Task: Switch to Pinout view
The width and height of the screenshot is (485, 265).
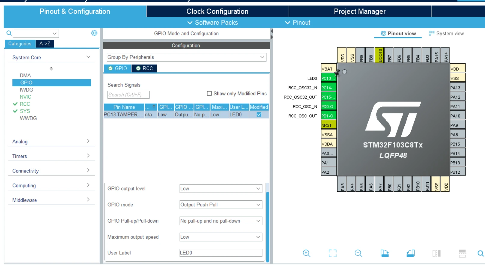Action: pos(398,33)
